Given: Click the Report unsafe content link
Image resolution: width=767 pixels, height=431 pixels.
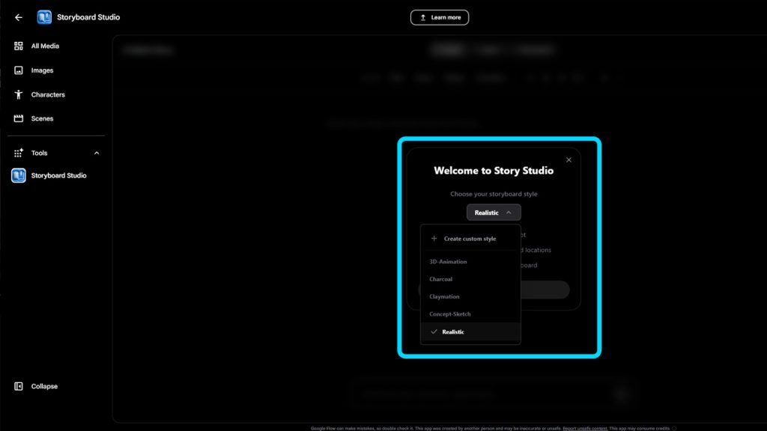Looking at the screenshot, I should pos(585,429).
